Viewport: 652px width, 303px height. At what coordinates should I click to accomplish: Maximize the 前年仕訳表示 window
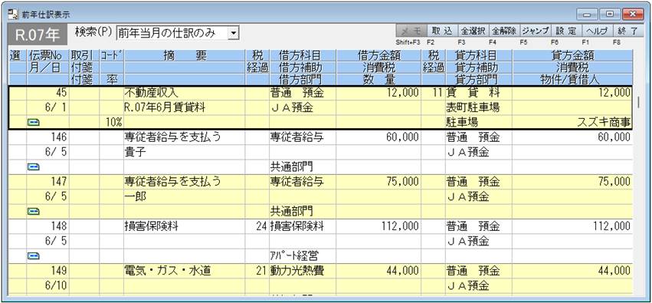coord(610,15)
